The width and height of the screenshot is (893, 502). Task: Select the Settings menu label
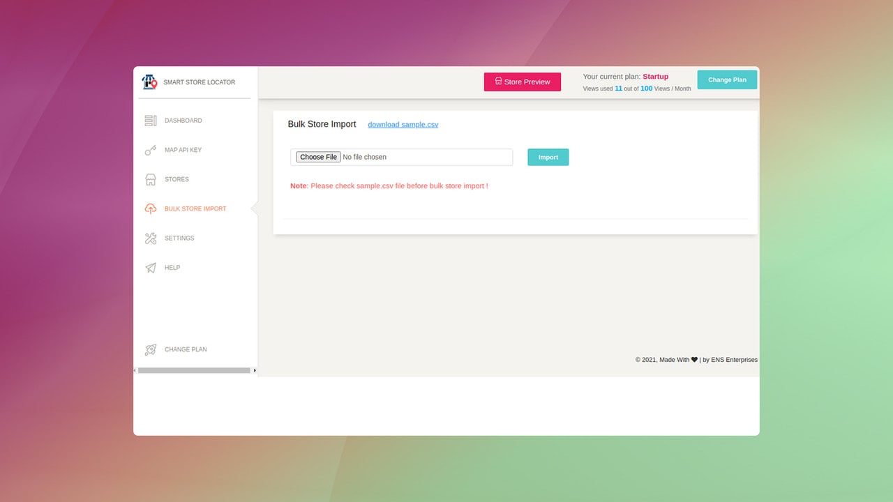tap(179, 238)
